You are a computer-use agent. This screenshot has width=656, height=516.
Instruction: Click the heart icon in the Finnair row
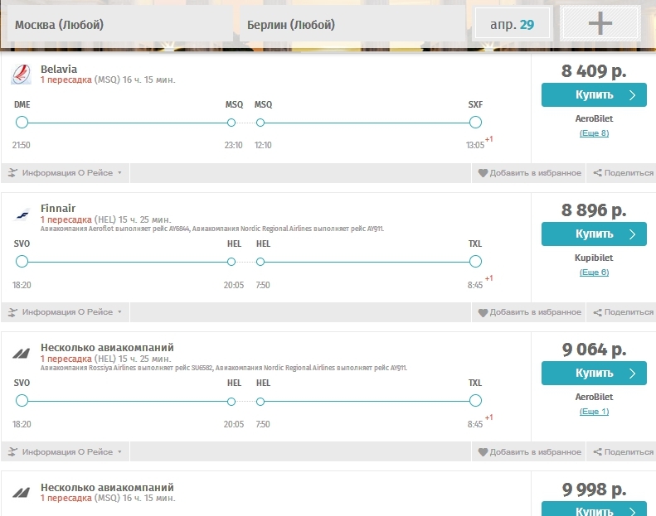coord(483,312)
